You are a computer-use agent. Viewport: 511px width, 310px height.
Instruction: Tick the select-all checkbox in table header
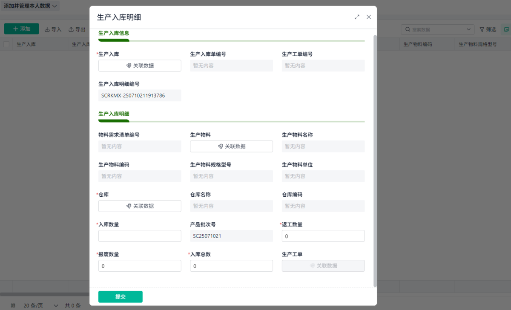pyautogui.click(x=6, y=44)
